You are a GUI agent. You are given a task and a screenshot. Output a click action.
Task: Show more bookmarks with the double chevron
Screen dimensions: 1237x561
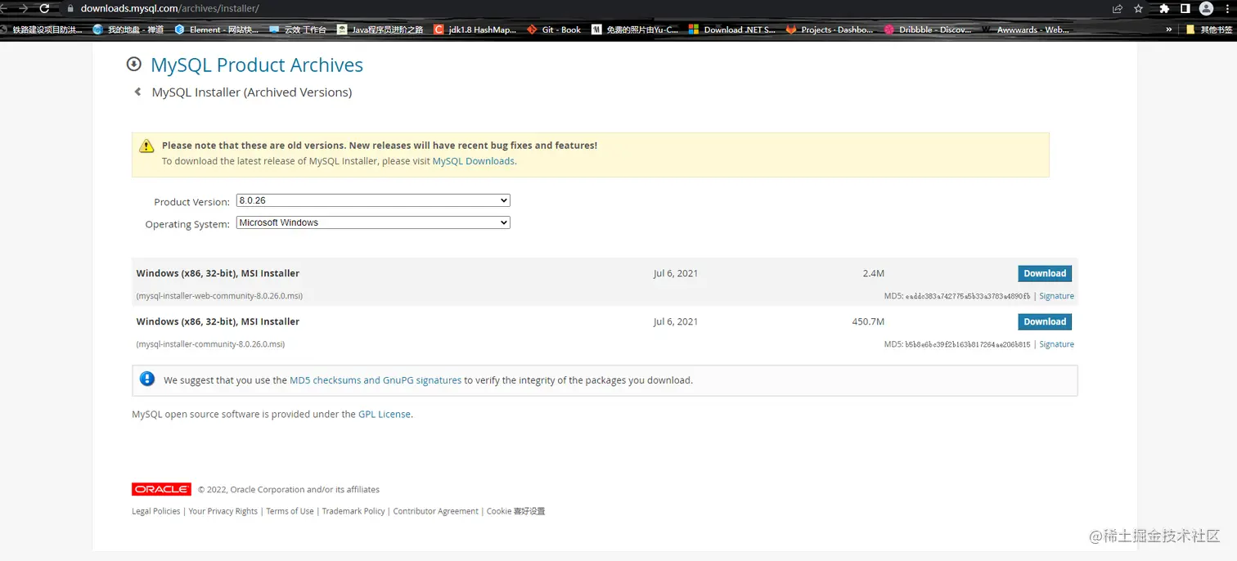point(1171,29)
